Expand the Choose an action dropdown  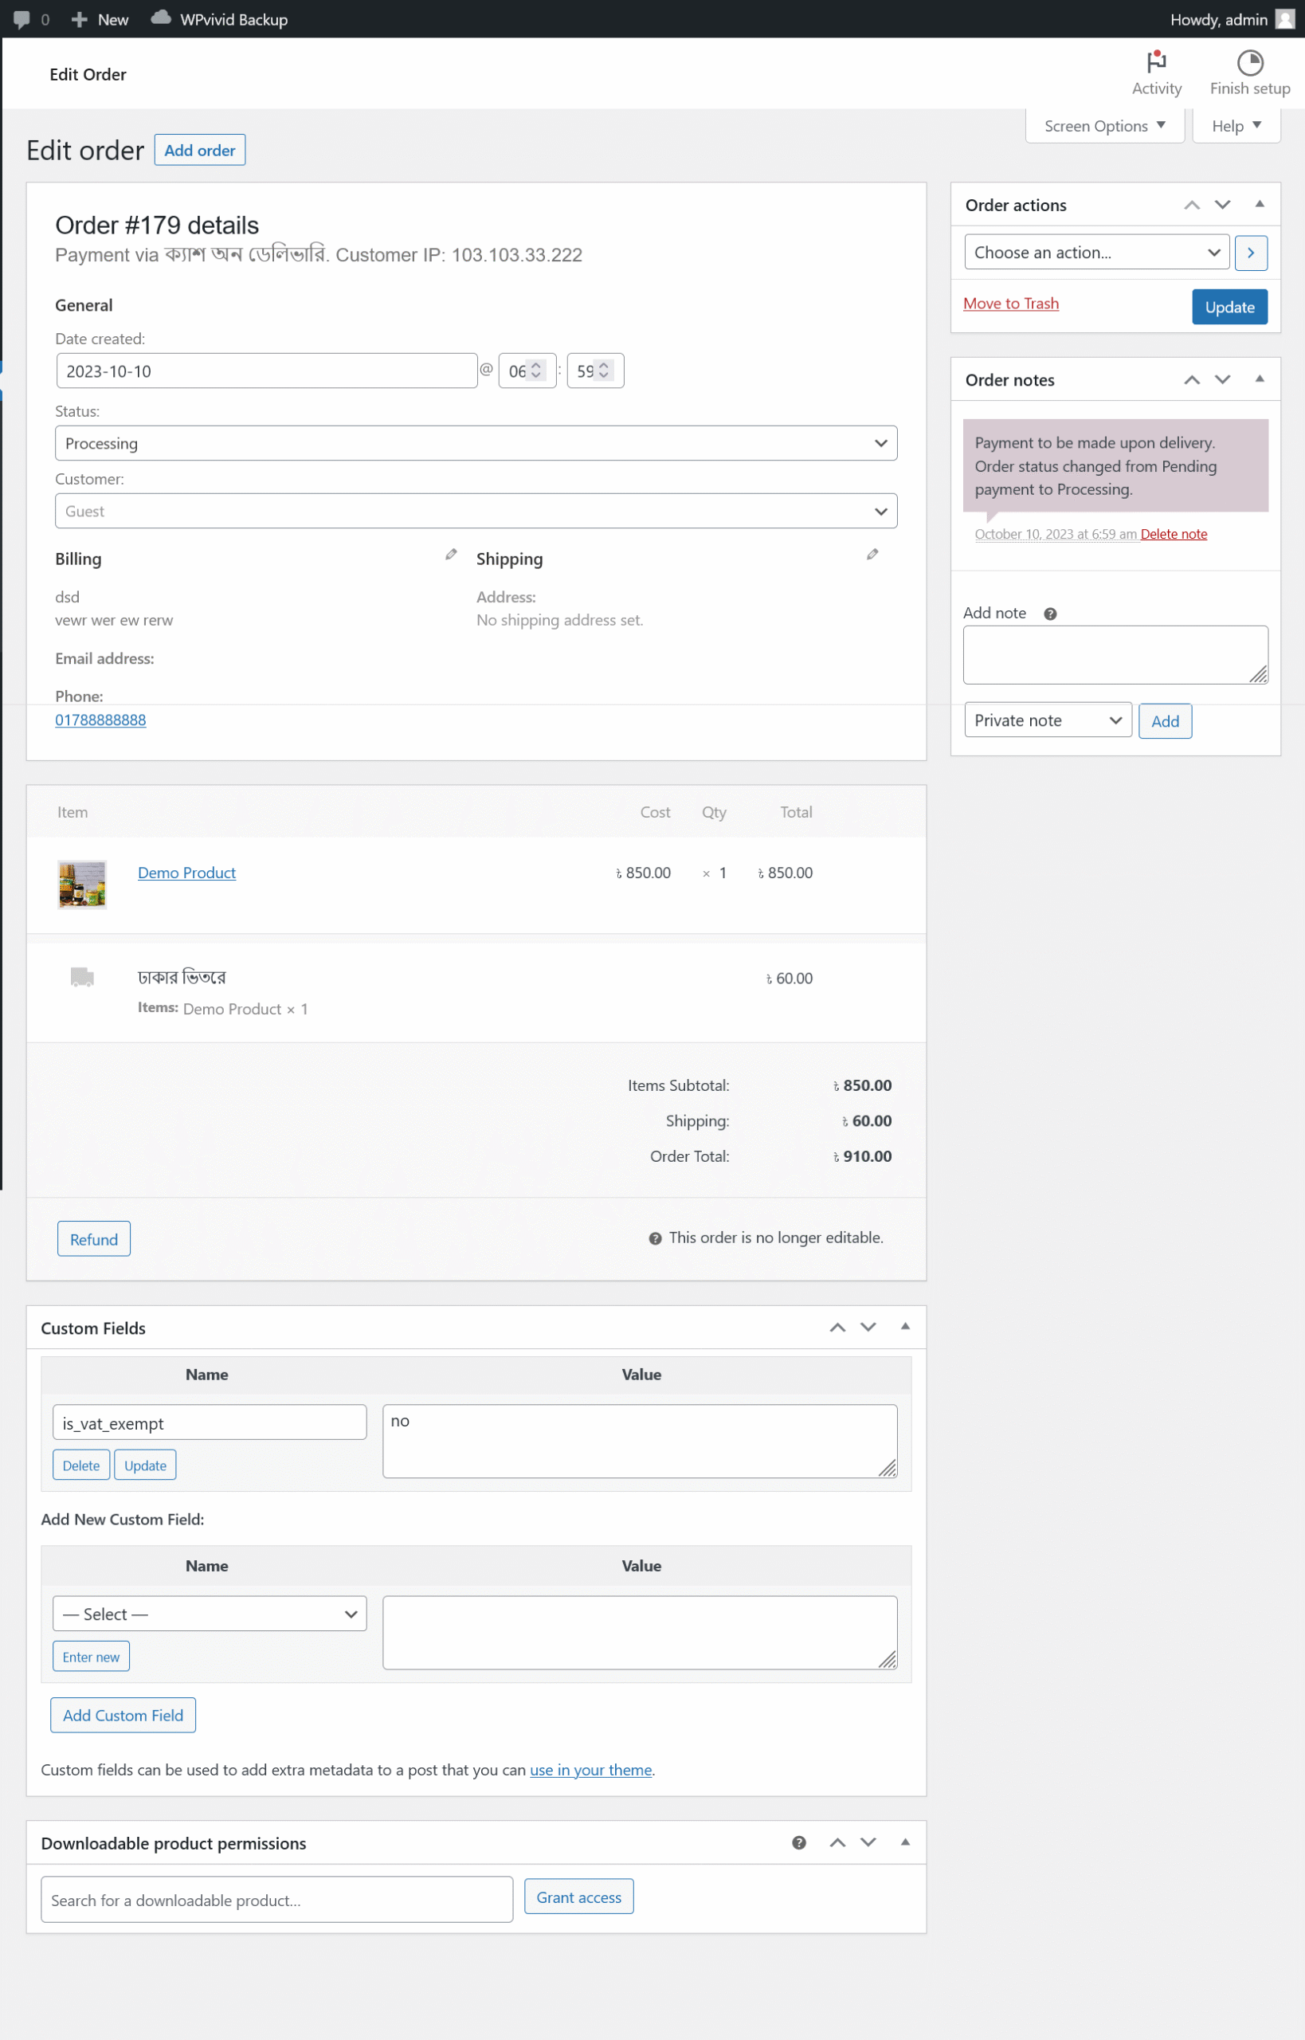[x=1095, y=253]
